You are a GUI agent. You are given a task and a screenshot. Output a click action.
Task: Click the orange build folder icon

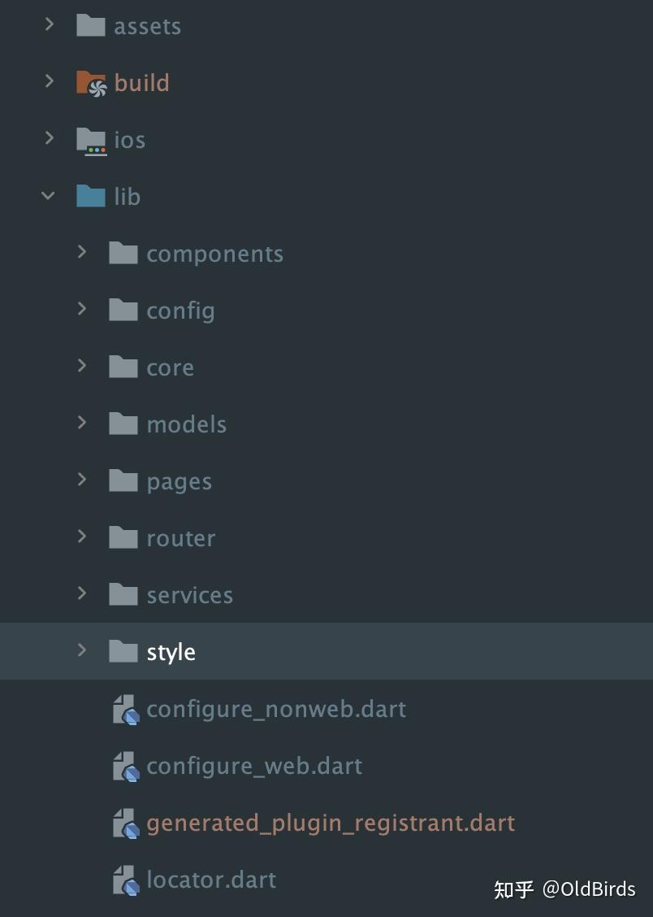pyautogui.click(x=91, y=82)
